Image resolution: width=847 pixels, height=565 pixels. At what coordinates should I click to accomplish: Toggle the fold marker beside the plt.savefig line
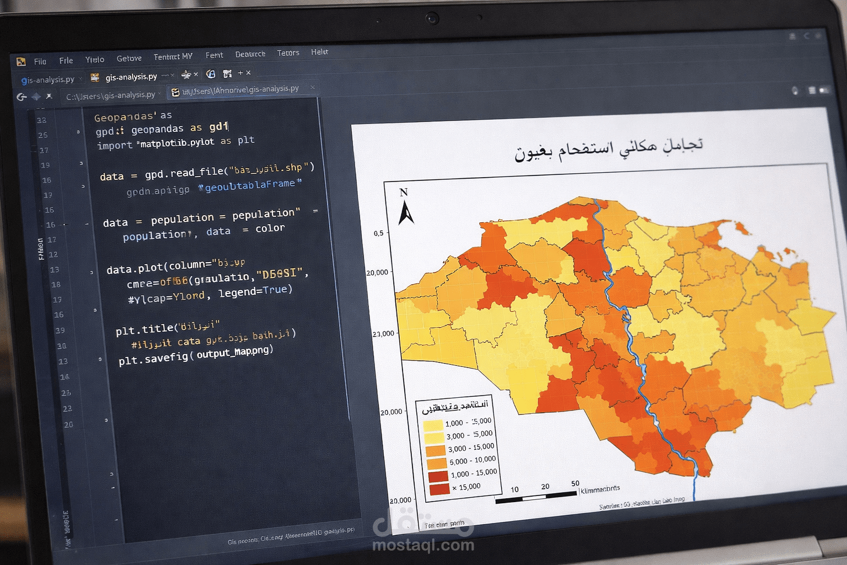(100, 359)
